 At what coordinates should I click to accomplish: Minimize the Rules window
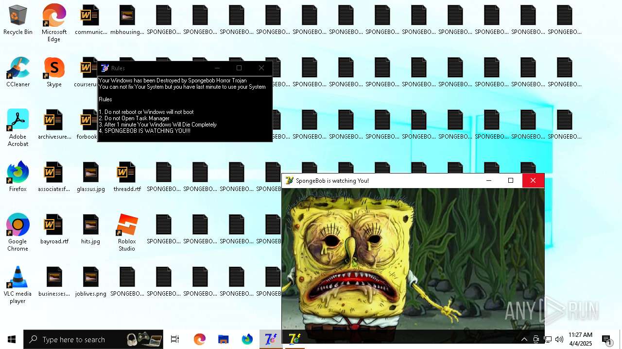click(217, 68)
